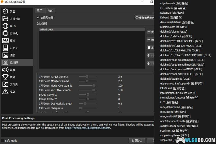This screenshot has width=216, height=144.
Task: Adjust CRTGeom Monitor Gamma slider
Action: (88, 81)
